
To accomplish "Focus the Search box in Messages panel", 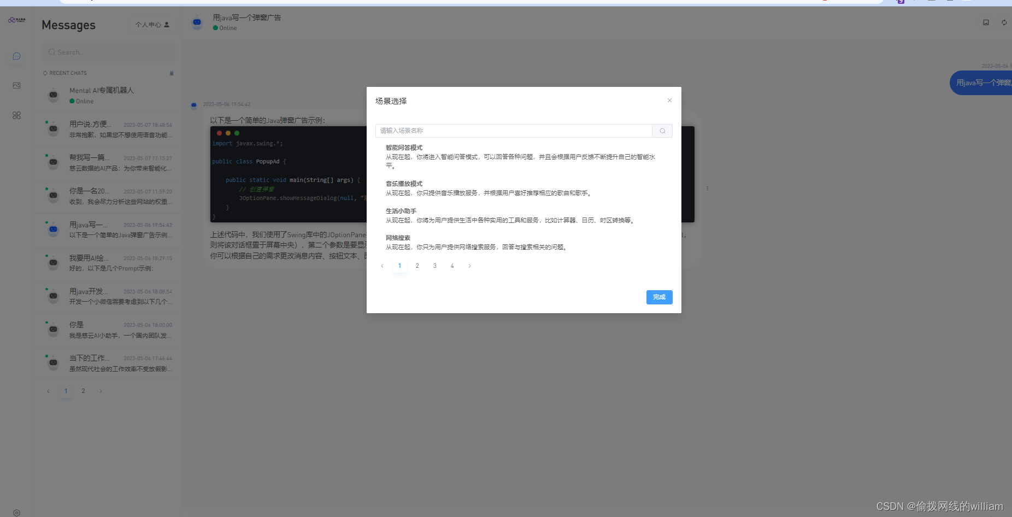I will [x=109, y=52].
